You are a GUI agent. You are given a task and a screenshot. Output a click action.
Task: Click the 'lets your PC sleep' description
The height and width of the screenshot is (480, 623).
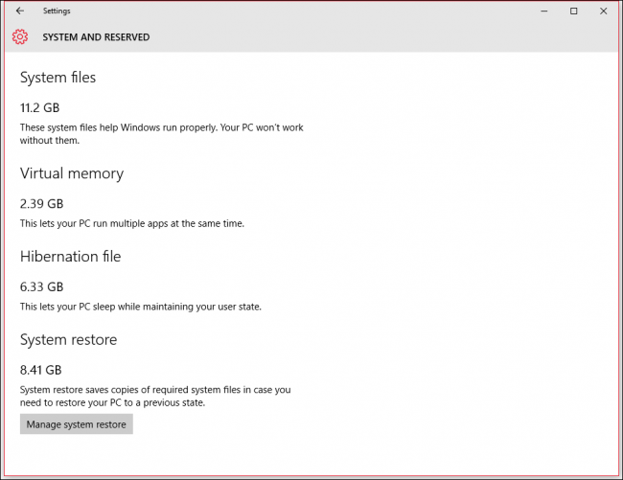(x=140, y=307)
